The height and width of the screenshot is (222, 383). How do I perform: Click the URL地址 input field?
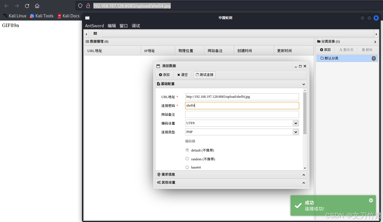[x=242, y=97]
